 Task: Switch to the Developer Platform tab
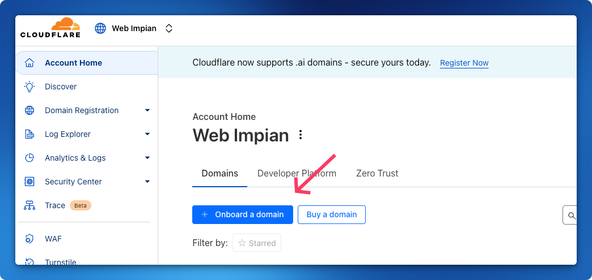pyautogui.click(x=297, y=173)
